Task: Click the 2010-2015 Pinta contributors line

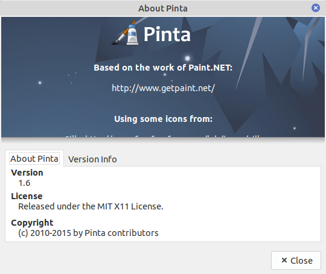Action: pyautogui.click(x=88, y=233)
